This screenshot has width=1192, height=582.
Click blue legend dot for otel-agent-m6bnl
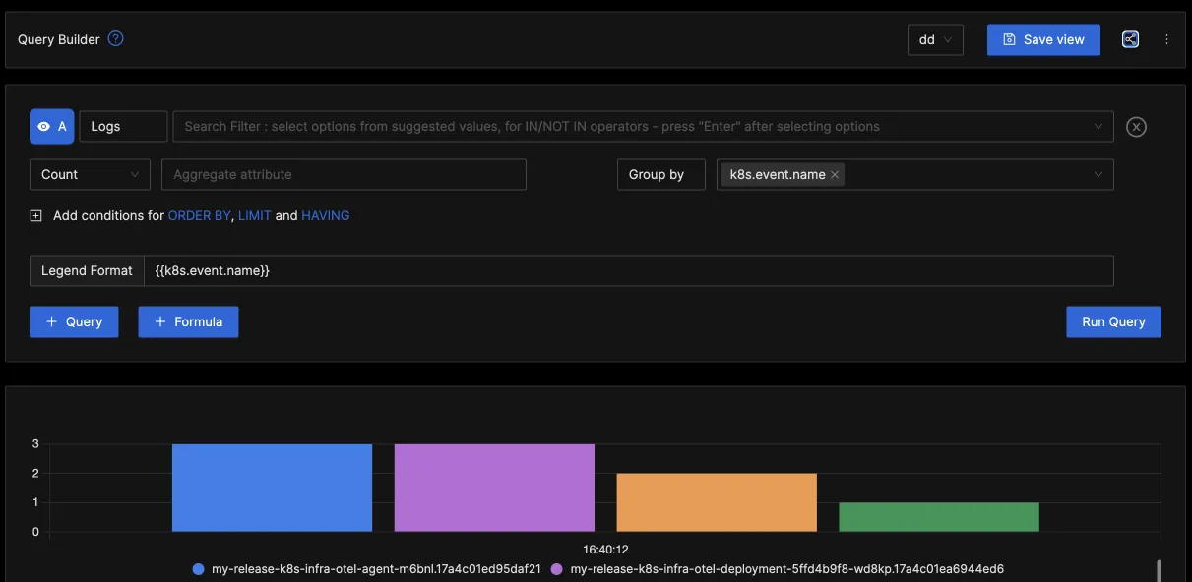pyautogui.click(x=198, y=569)
